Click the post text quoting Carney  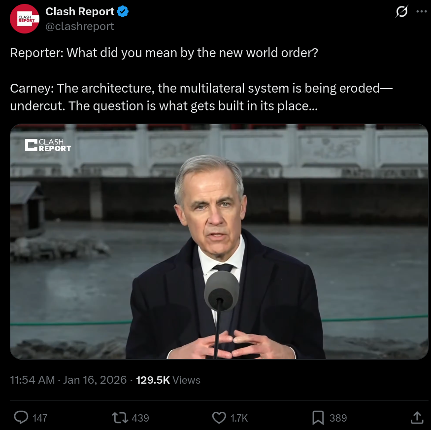click(x=201, y=97)
